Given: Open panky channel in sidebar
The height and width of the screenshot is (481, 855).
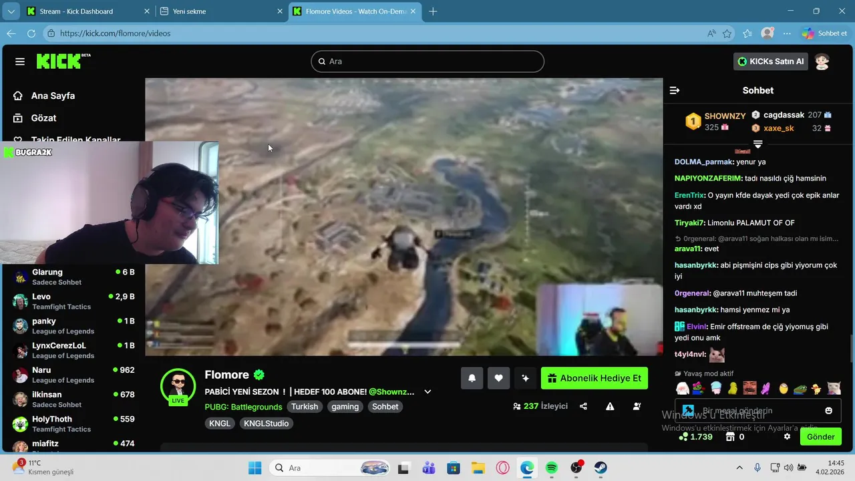Looking at the screenshot, I should coord(73,325).
